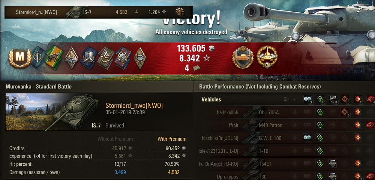
Task: Click the IS-7 Murovanka vehicle thumbnail
Action: 52,112
